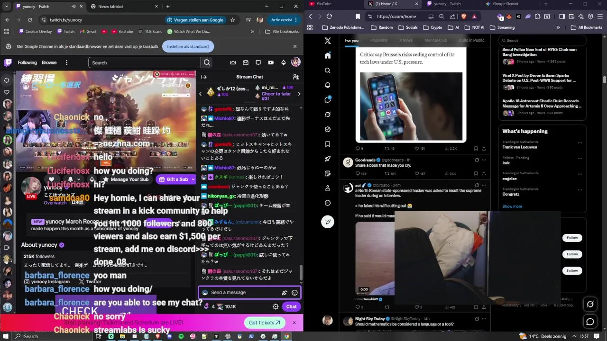Image resolution: width=607 pixels, height=341 pixels.
Task: Bookmark the twitch.tv page with the star
Action: tap(232, 20)
